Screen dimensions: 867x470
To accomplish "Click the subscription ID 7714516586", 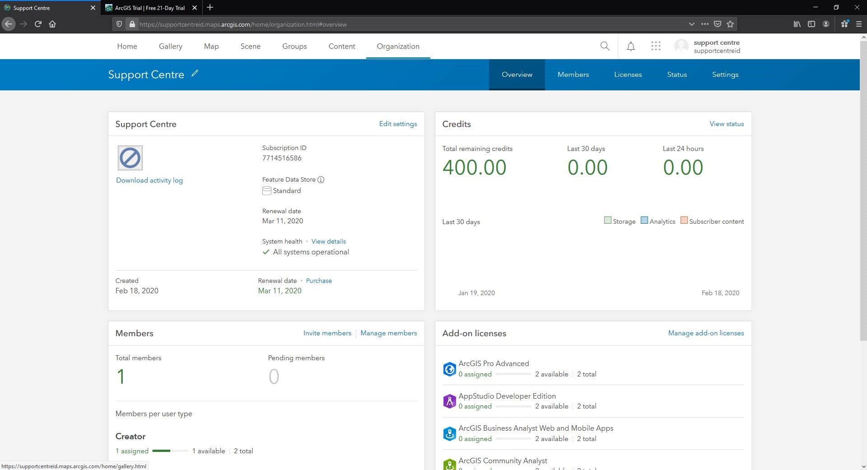I will (x=282, y=158).
